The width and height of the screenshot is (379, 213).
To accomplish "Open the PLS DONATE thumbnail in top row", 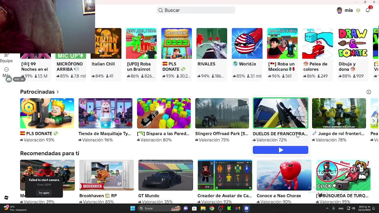I will (x=176, y=43).
